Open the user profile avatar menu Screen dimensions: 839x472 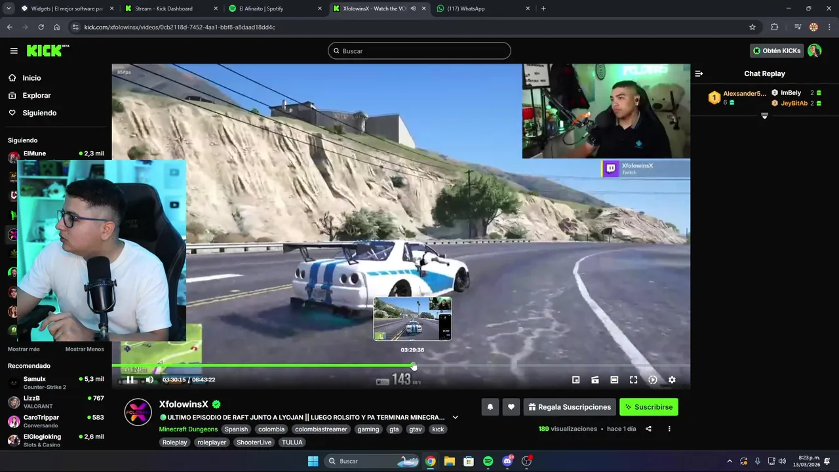814,50
